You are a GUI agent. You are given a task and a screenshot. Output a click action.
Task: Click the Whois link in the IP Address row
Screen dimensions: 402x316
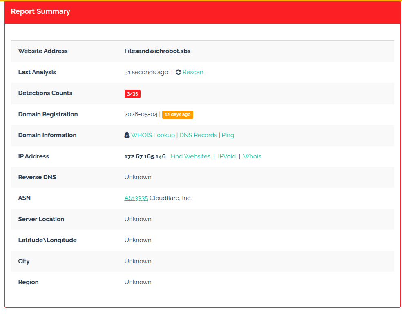point(252,156)
